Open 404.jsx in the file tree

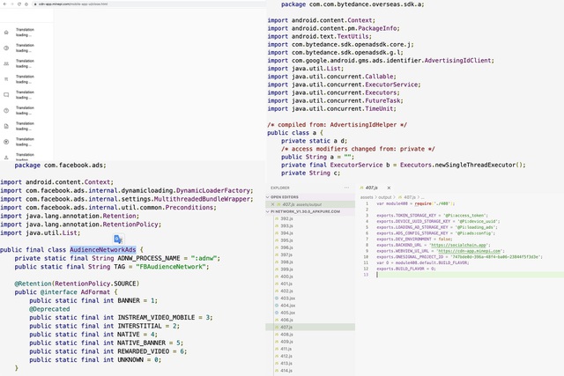tap(287, 306)
